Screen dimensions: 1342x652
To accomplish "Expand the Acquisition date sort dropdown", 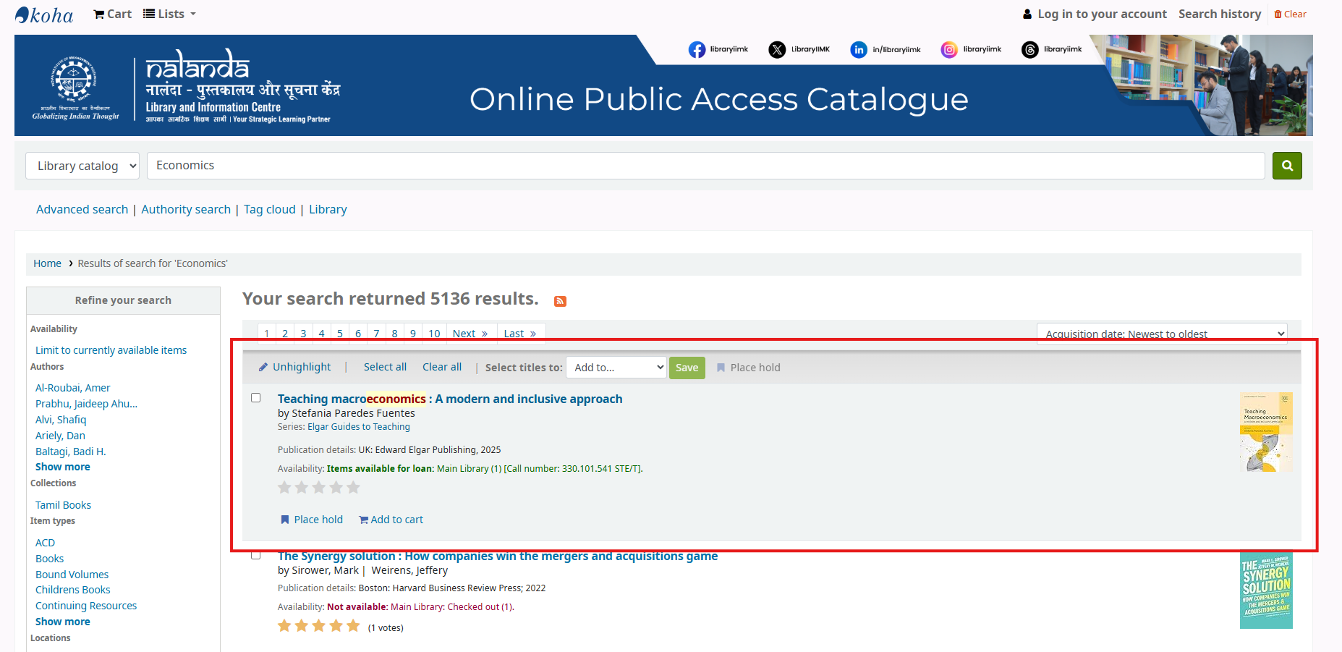I will coord(1161,334).
